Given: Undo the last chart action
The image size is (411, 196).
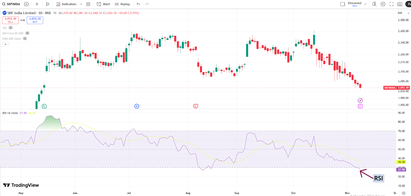Looking at the screenshot, I should [x=138, y=4].
